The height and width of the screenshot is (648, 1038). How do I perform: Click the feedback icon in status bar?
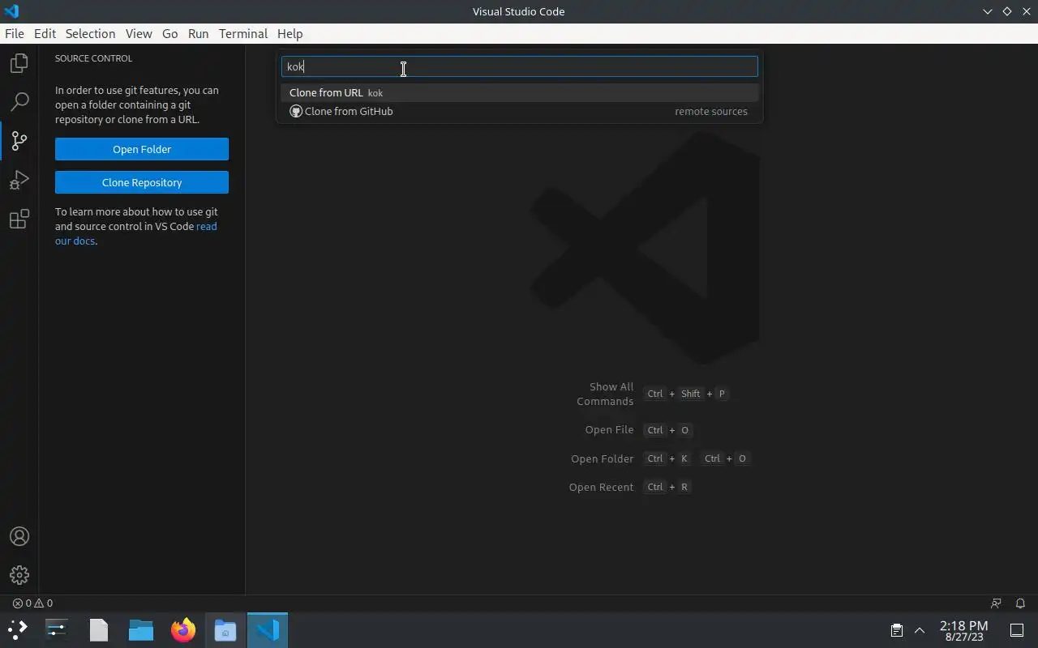[x=996, y=603]
